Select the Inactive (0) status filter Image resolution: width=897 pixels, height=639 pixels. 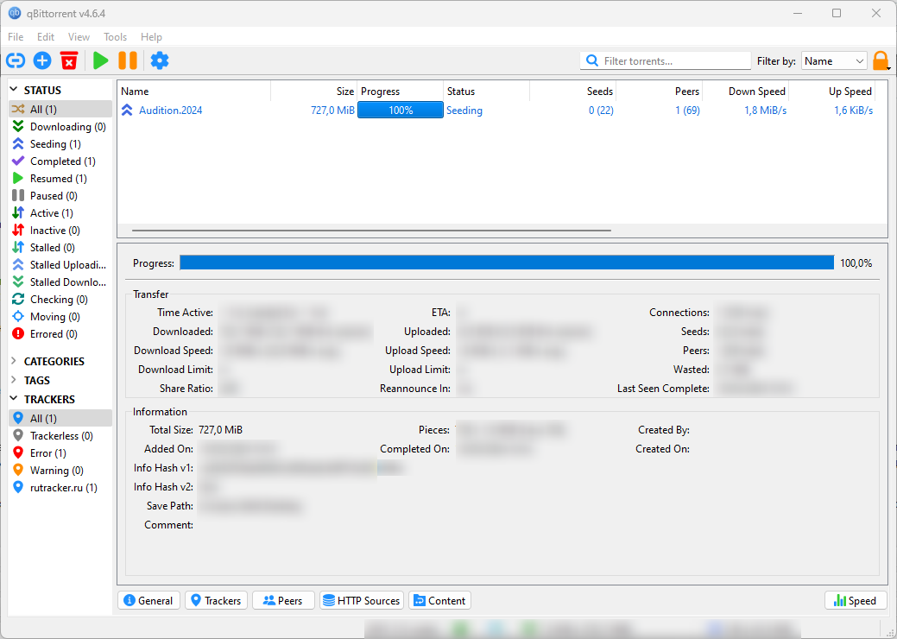point(60,230)
